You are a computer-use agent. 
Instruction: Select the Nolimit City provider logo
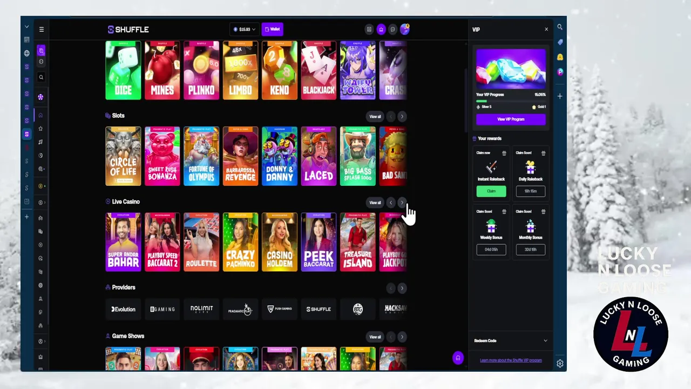(201, 309)
